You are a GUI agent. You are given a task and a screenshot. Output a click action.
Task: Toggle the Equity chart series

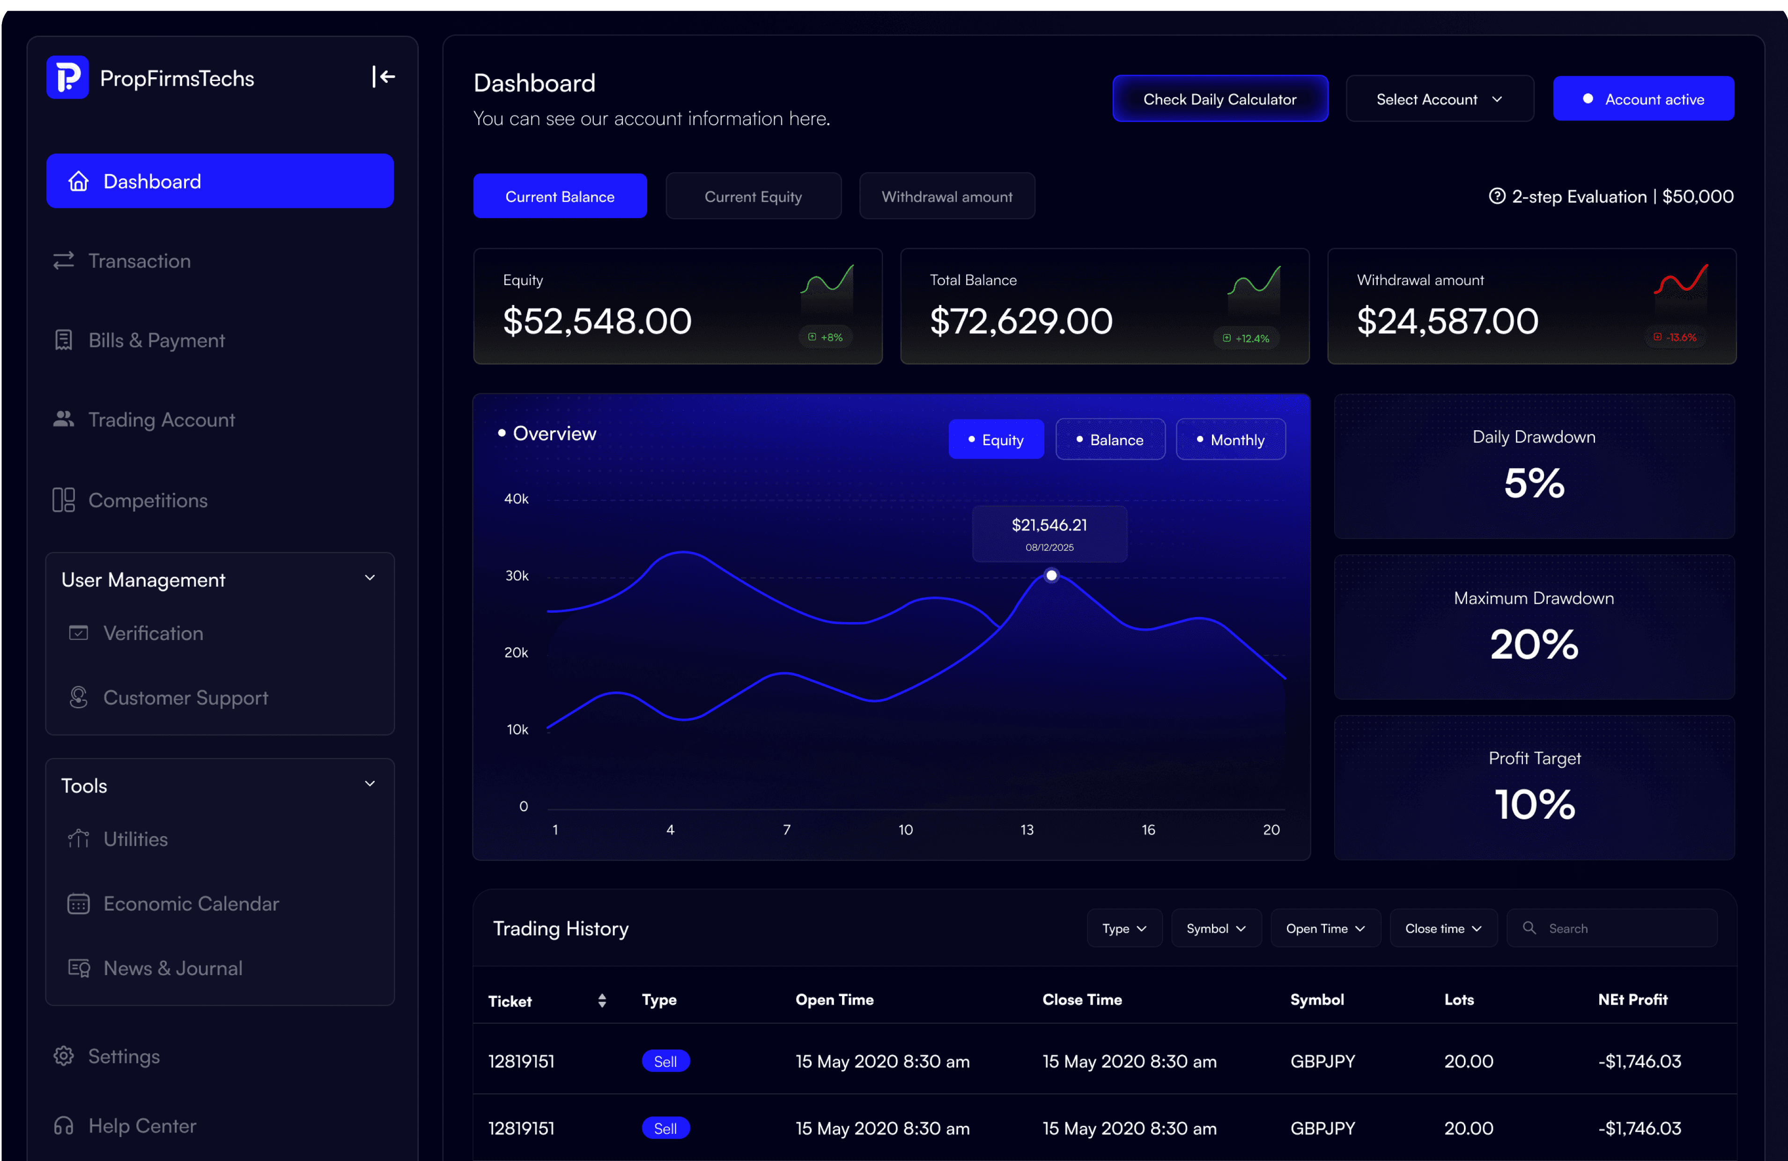996,439
